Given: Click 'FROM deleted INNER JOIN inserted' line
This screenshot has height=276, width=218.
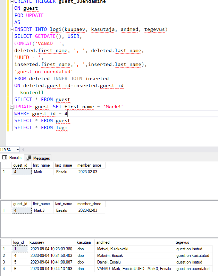Looking at the screenshot, I should [x=61, y=79].
